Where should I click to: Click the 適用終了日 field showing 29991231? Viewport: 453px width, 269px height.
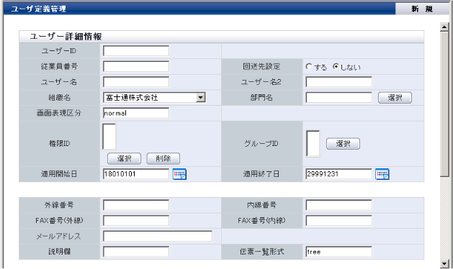(x=339, y=174)
